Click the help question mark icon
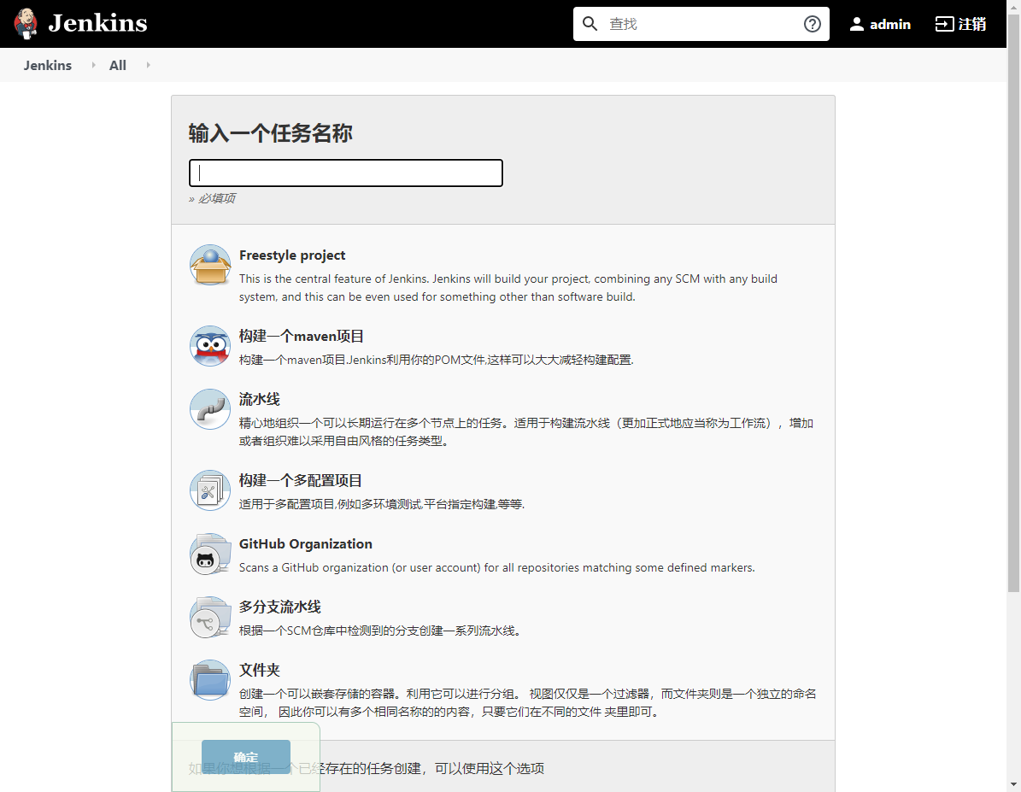 tap(811, 23)
